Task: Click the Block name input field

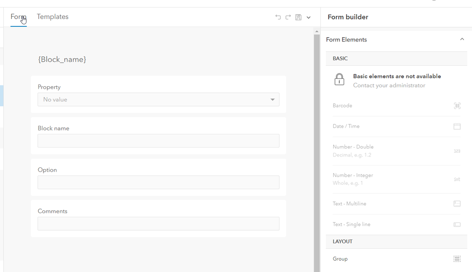Action: click(x=158, y=141)
